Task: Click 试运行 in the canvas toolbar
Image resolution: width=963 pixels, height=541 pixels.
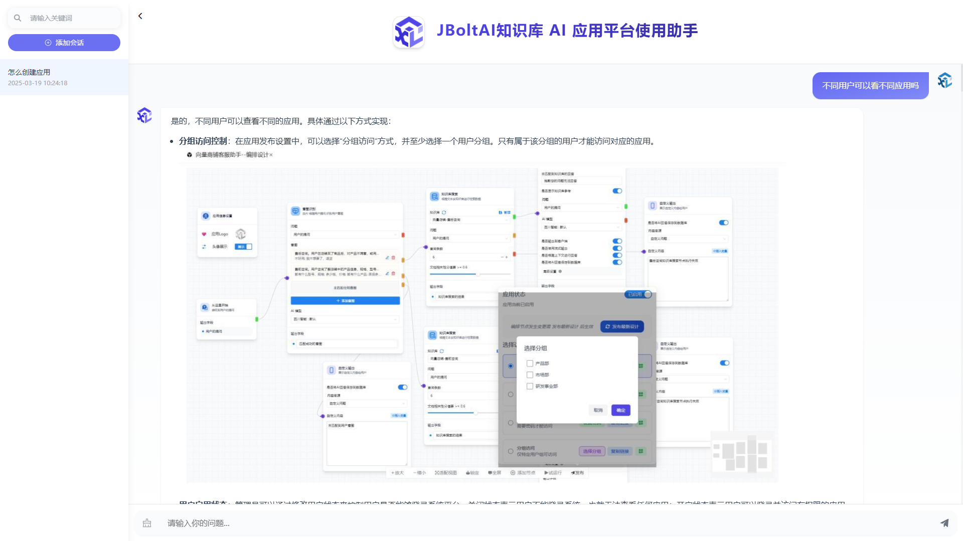Action: (553, 473)
